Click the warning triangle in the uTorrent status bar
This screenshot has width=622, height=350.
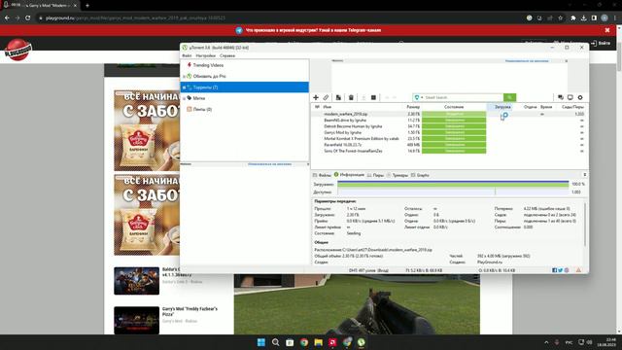click(x=578, y=270)
